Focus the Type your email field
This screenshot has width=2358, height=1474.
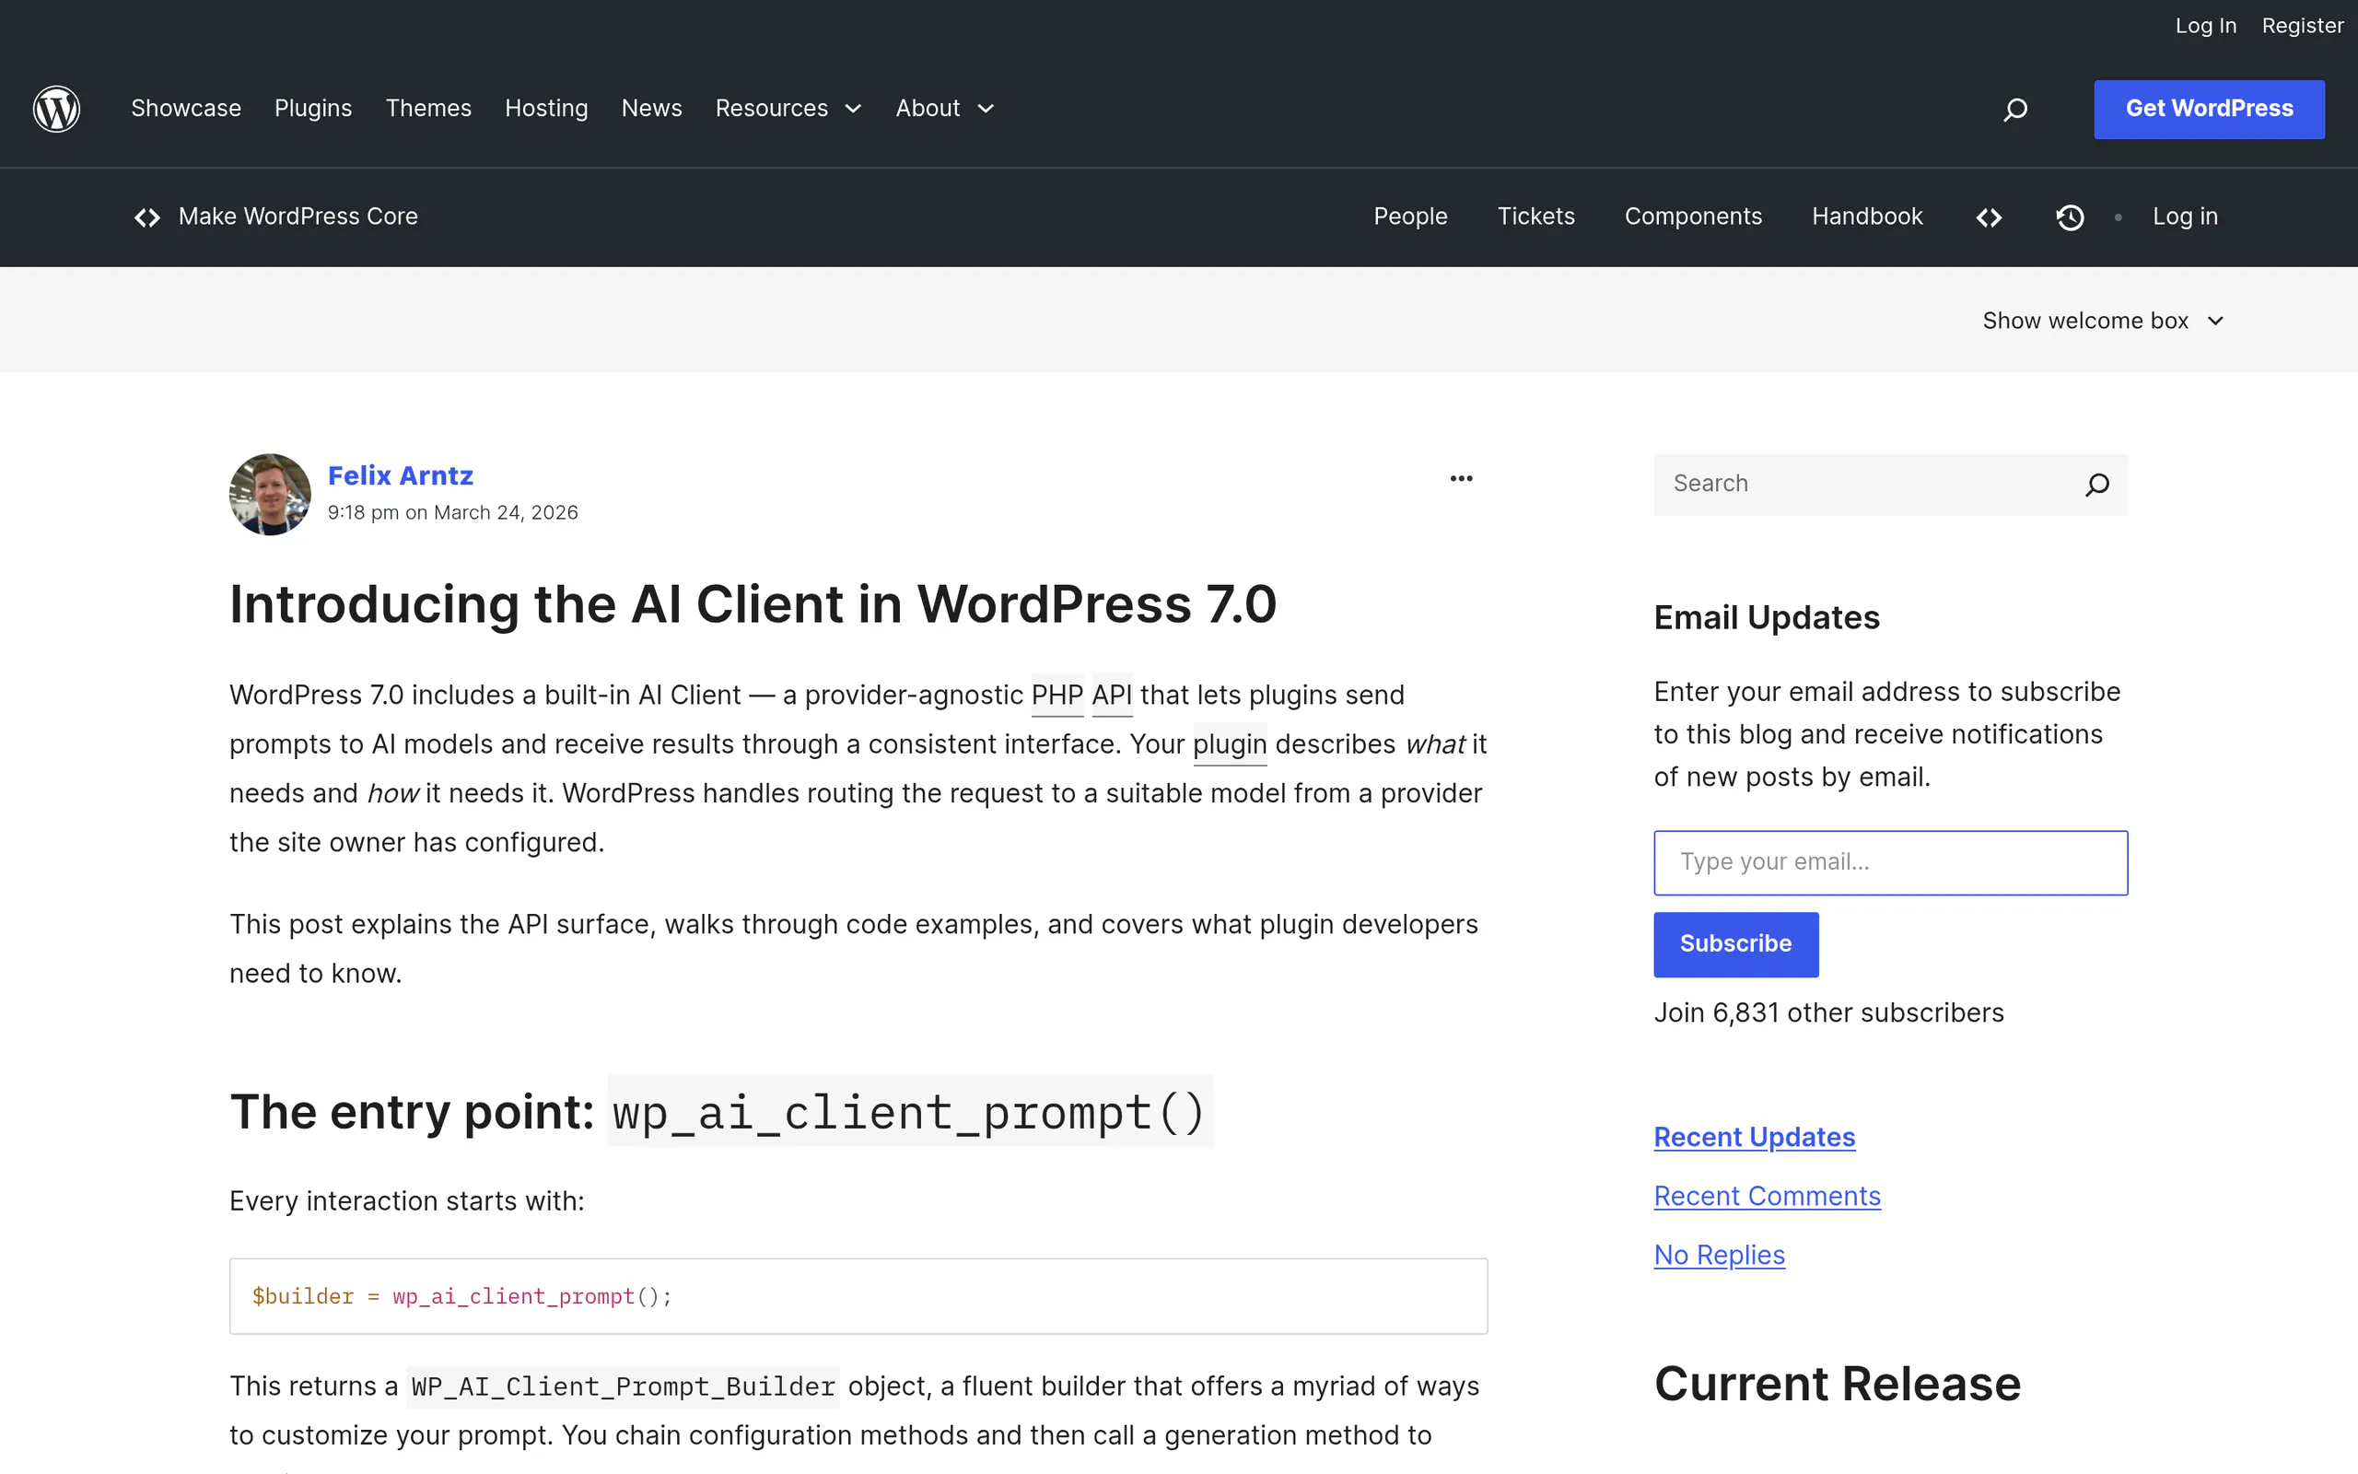point(1890,863)
